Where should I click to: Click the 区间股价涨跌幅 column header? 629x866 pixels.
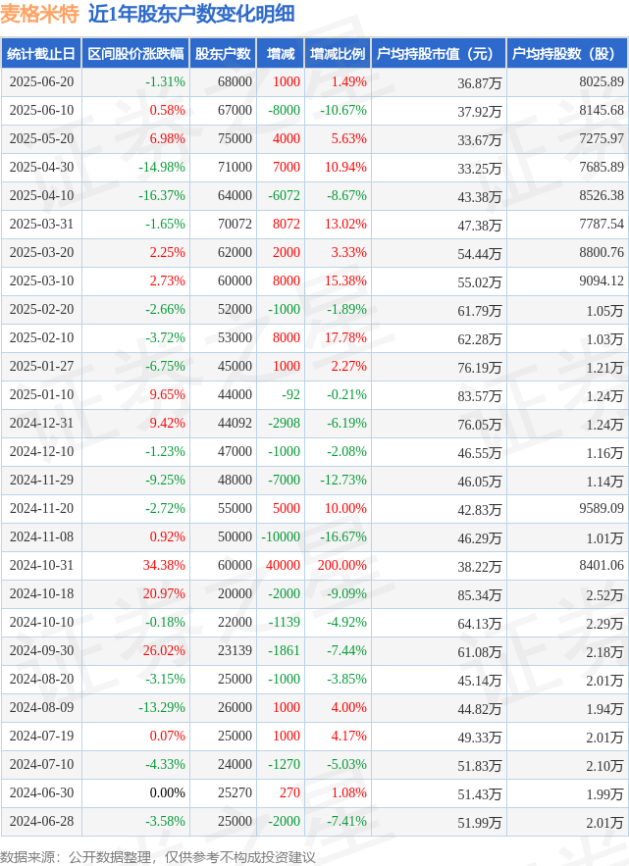click(135, 54)
